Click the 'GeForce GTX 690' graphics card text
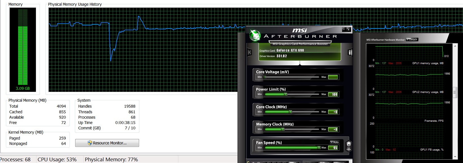The image size is (463, 163). pyautogui.click(x=290, y=51)
